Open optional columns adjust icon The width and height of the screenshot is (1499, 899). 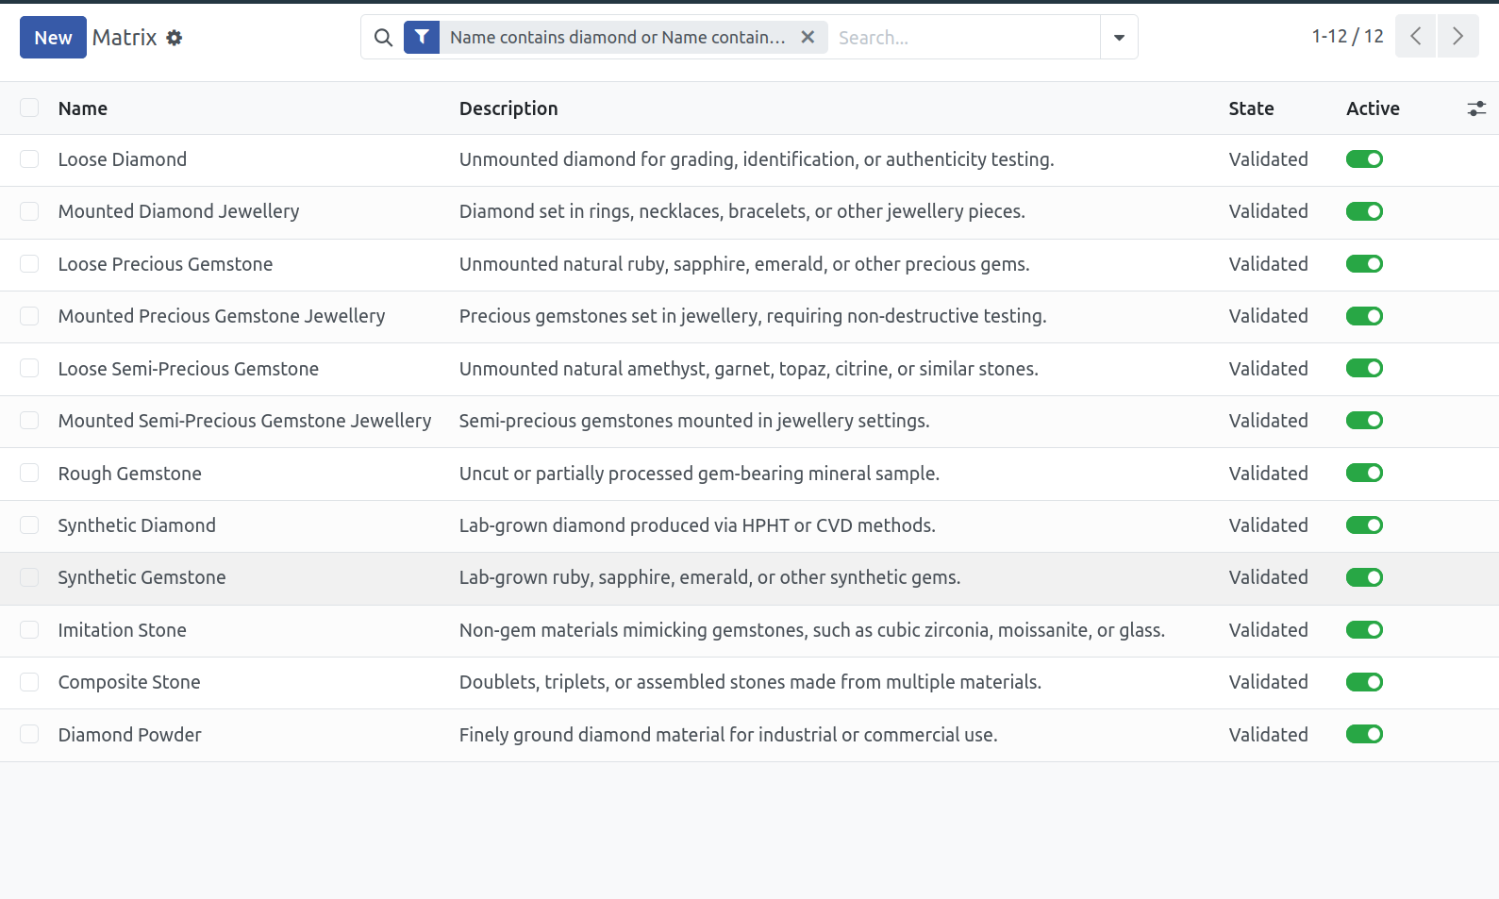1476,109
